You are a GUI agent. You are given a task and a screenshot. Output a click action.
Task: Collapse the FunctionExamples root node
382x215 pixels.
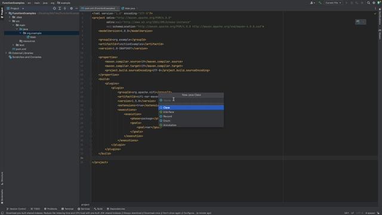tap(7, 13)
